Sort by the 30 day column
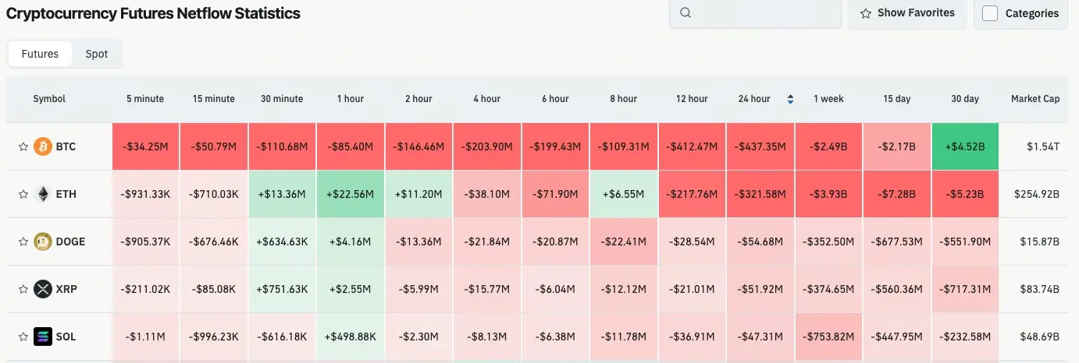 coord(965,99)
